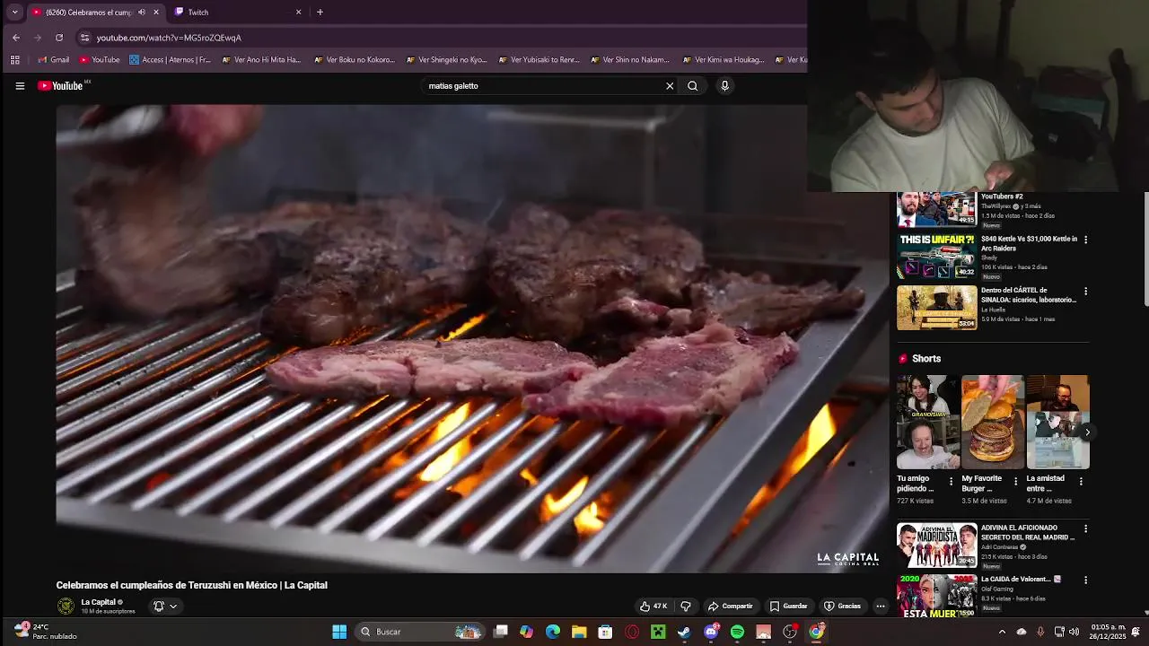Image resolution: width=1149 pixels, height=646 pixels.
Task: Open options for the Cártel de Sinaloa video
Action: point(1085,292)
